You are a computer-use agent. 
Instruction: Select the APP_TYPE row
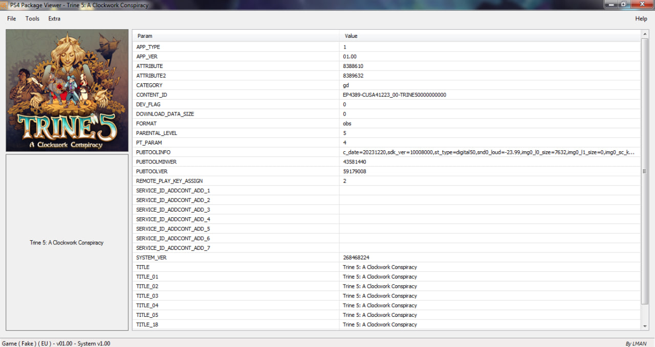(x=386, y=47)
